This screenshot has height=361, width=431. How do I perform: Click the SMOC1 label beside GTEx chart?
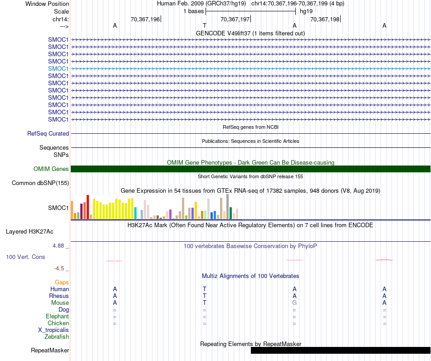(58, 208)
